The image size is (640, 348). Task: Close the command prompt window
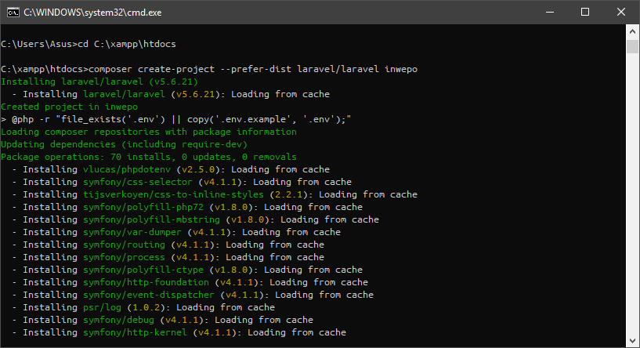point(622,13)
